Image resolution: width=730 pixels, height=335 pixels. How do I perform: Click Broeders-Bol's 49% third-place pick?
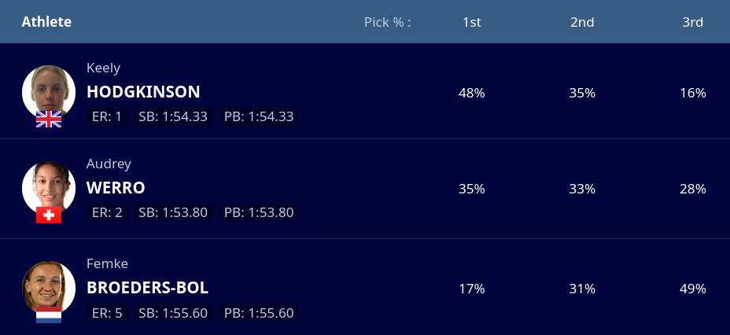(x=693, y=289)
